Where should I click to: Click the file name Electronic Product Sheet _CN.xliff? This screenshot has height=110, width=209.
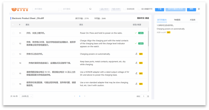[28, 18]
